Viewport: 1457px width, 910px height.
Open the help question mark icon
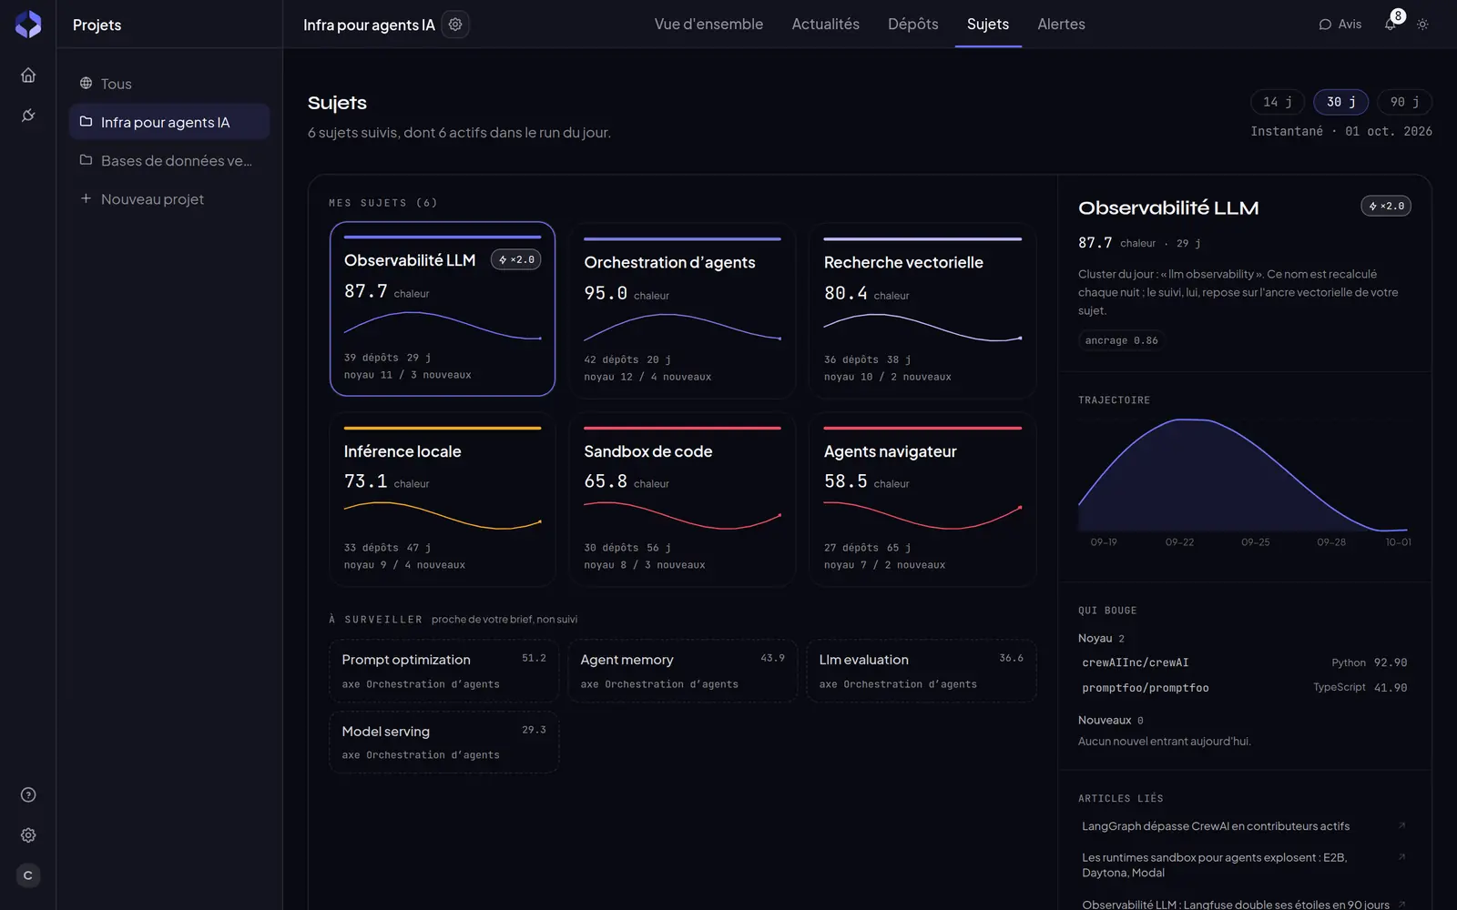(x=28, y=794)
